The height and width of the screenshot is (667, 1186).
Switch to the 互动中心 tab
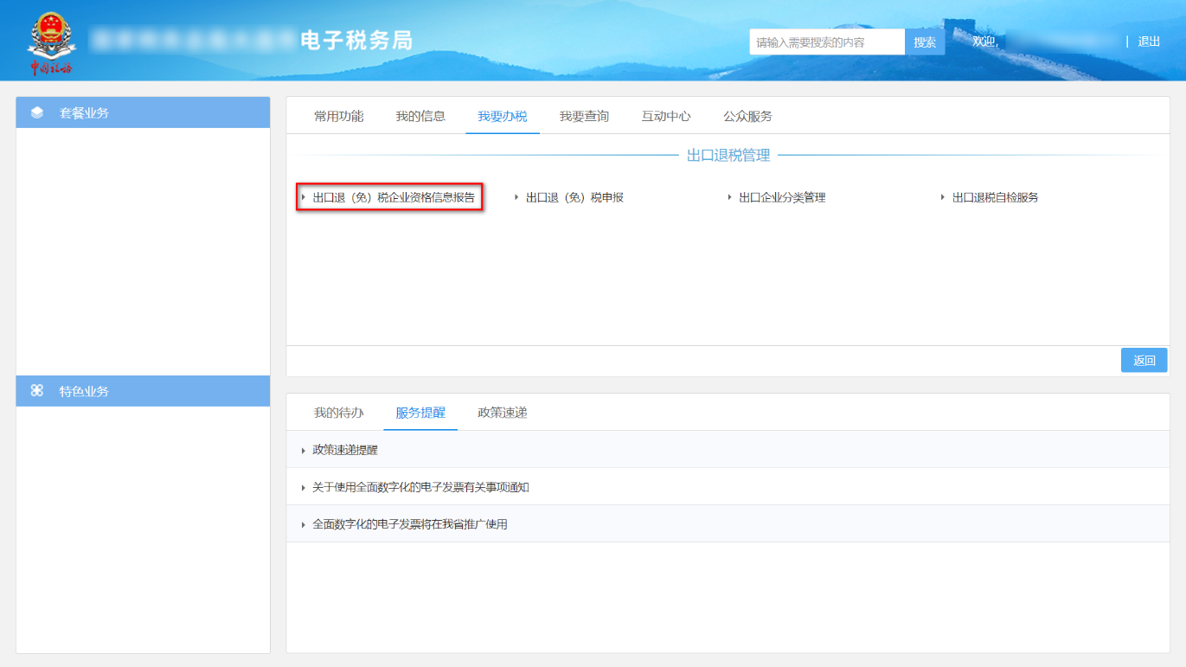click(666, 114)
